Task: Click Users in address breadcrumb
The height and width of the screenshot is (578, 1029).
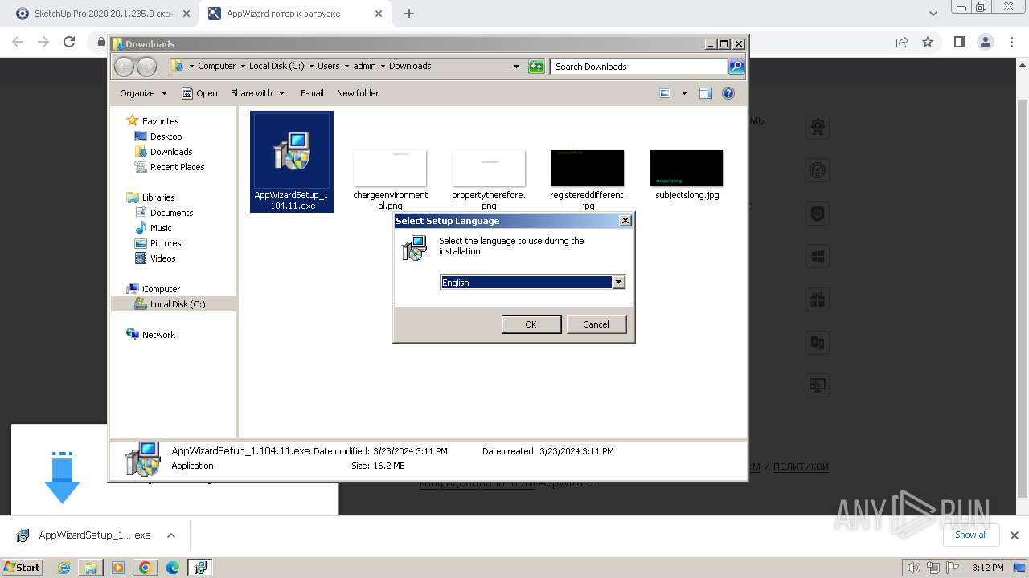Action: (x=328, y=66)
